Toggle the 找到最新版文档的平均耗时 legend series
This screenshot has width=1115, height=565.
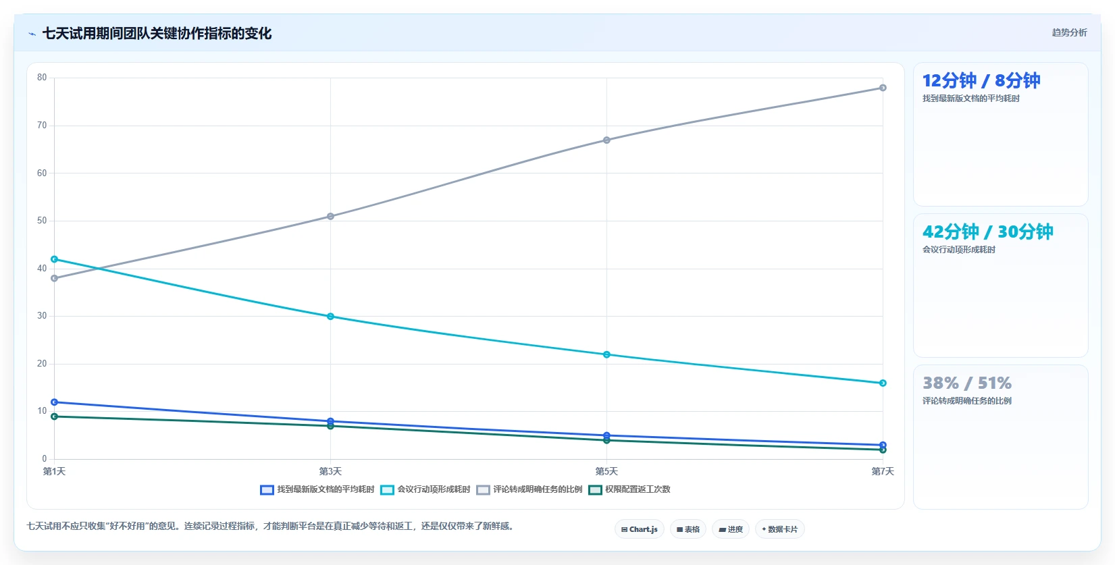click(317, 489)
